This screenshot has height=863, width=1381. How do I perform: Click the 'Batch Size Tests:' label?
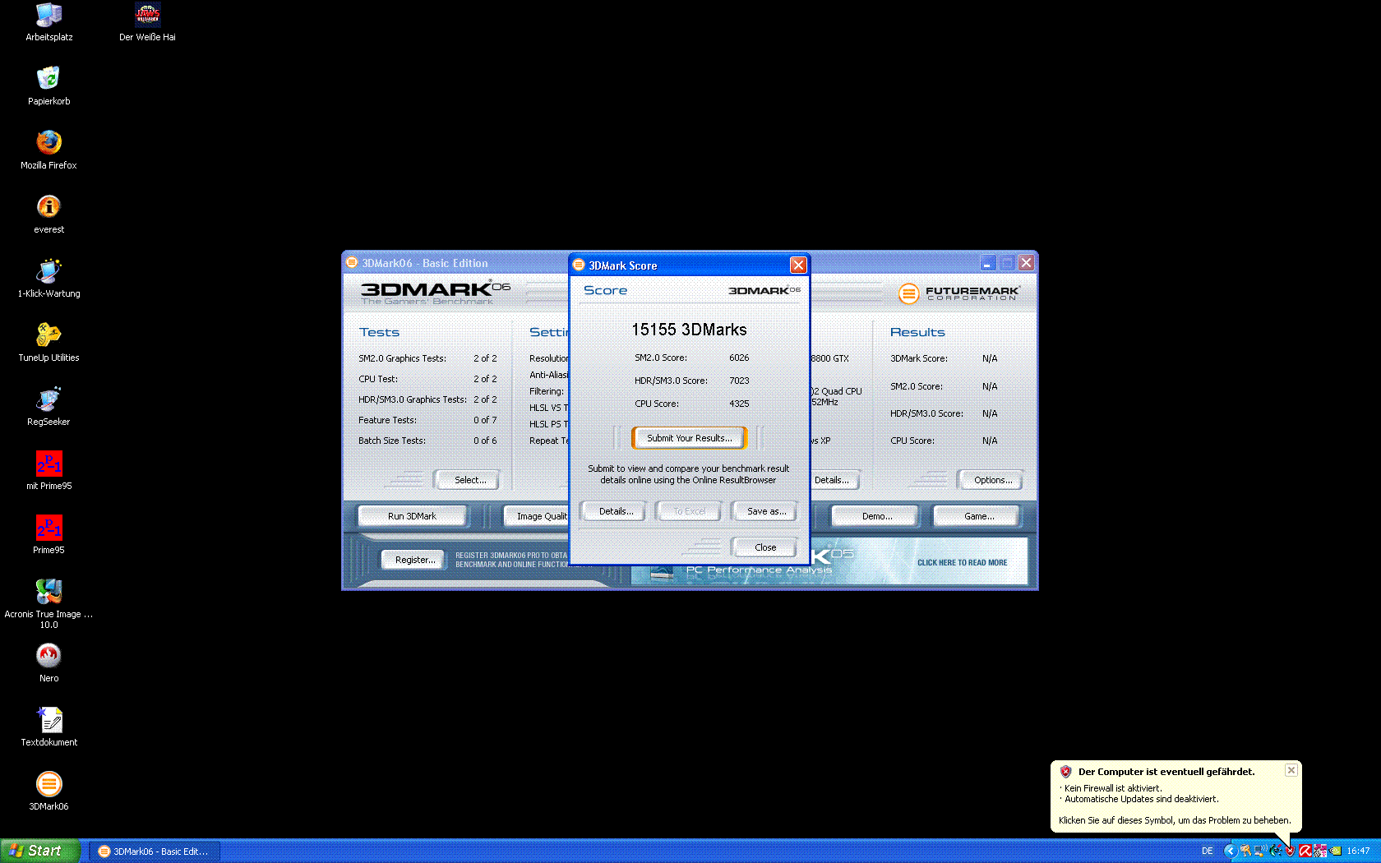point(392,441)
